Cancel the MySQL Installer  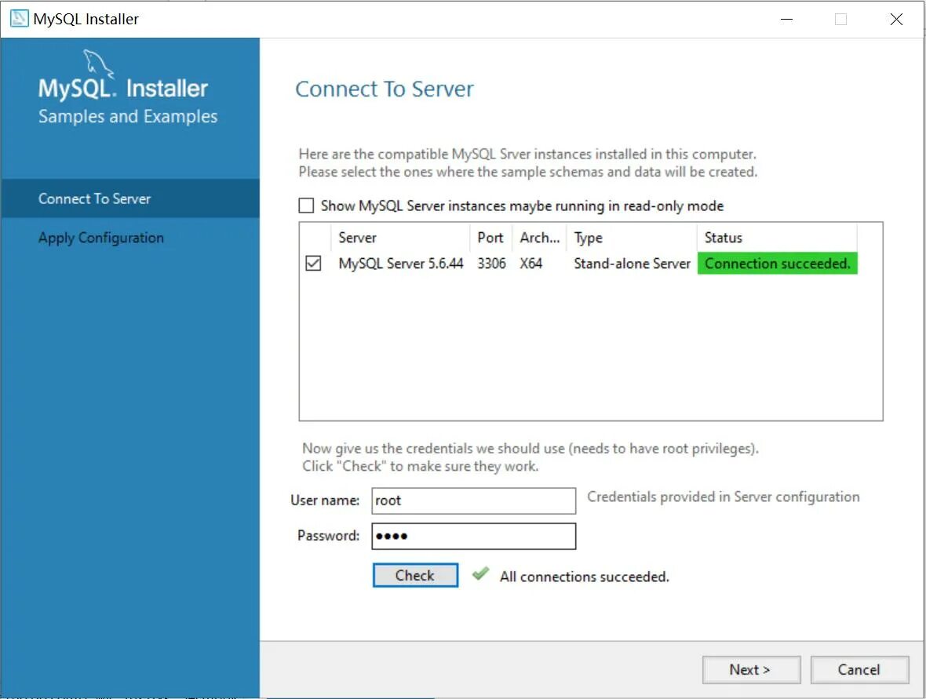coord(859,669)
